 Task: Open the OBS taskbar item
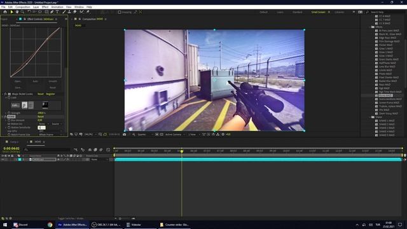point(106,225)
